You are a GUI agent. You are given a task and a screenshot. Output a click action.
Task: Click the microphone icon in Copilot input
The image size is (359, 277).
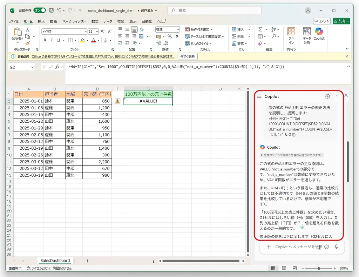pyautogui.click(x=336, y=247)
